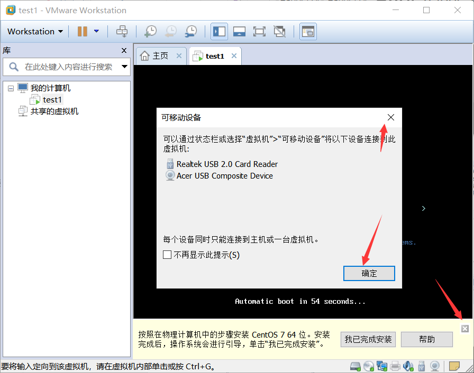The height and width of the screenshot is (373, 474).
Task: Close the library panel
Action: pos(124,50)
